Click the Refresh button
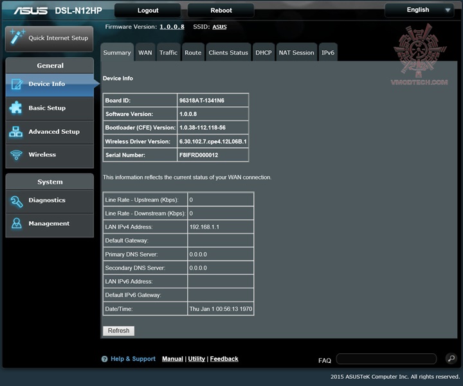463x386 pixels. [x=118, y=331]
